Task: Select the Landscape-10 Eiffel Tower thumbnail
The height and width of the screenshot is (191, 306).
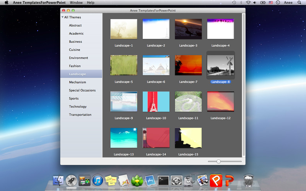Action: pyautogui.click(x=156, y=102)
